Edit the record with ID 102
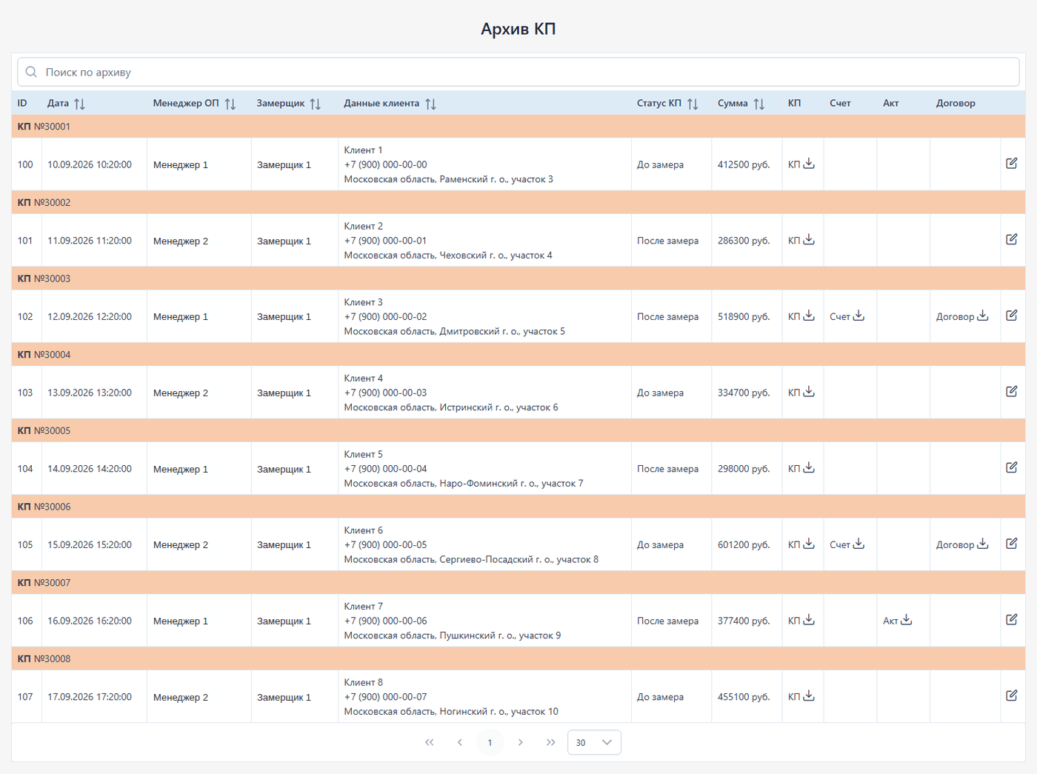Screen dimensions: 1037x774 click(1012, 316)
